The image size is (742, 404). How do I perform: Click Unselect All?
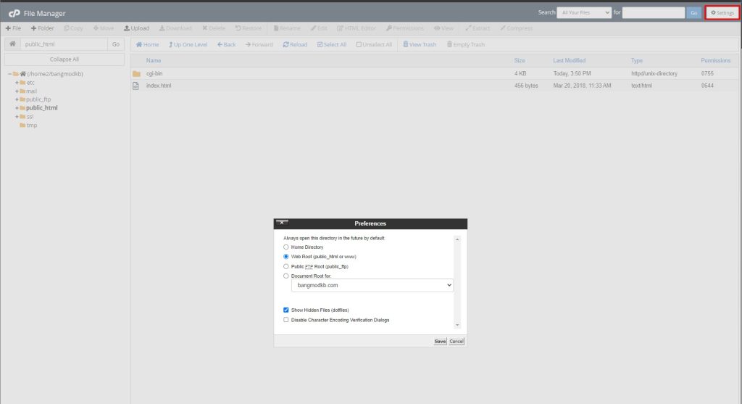click(x=374, y=44)
